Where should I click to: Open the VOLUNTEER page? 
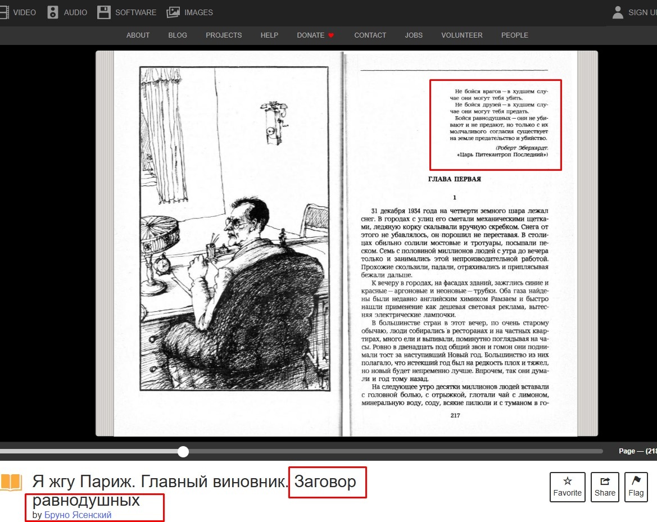click(462, 35)
